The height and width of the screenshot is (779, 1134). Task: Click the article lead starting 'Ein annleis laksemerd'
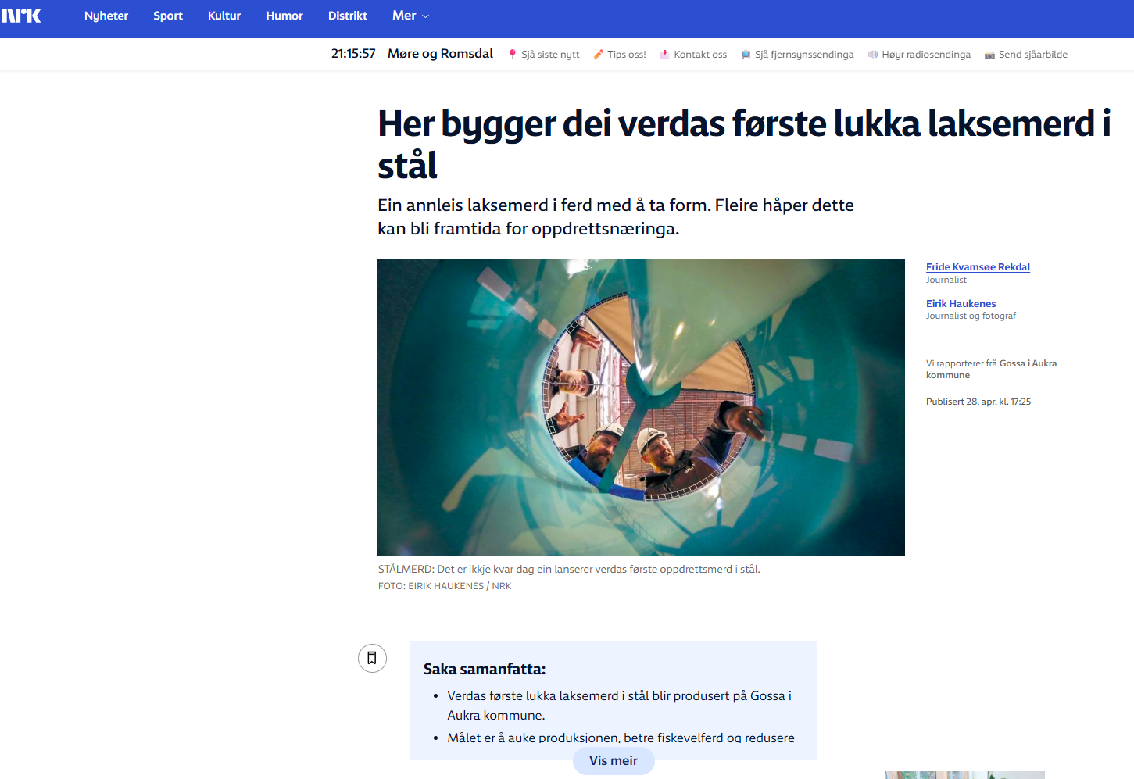tap(616, 216)
